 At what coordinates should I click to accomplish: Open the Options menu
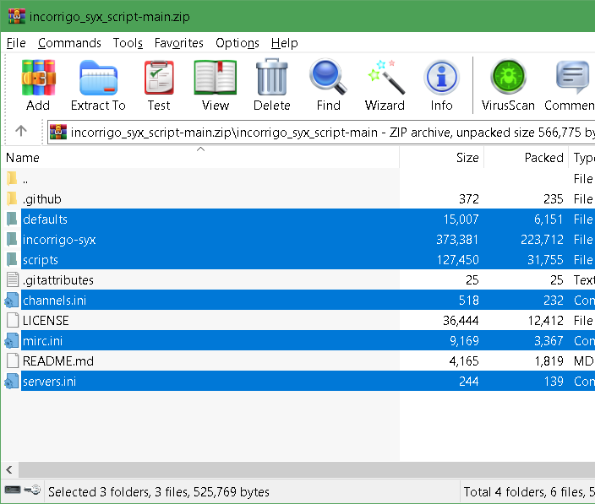pos(237,43)
